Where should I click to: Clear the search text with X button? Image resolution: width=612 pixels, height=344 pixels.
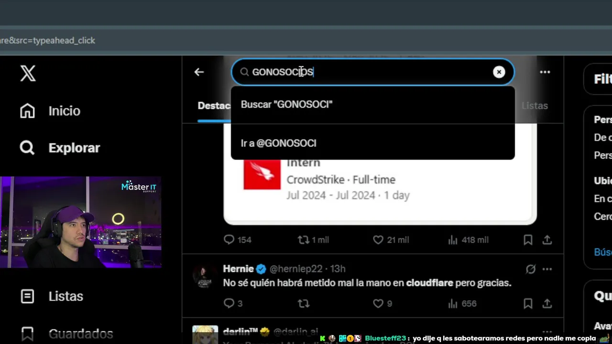click(499, 72)
